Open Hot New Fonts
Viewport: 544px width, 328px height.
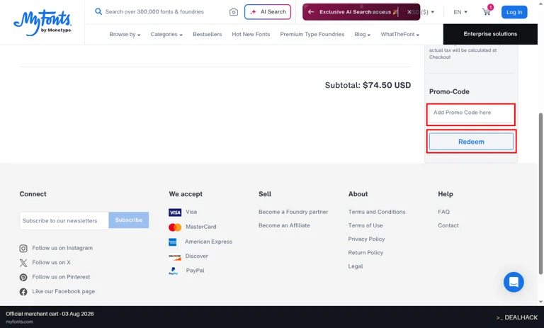pos(251,35)
